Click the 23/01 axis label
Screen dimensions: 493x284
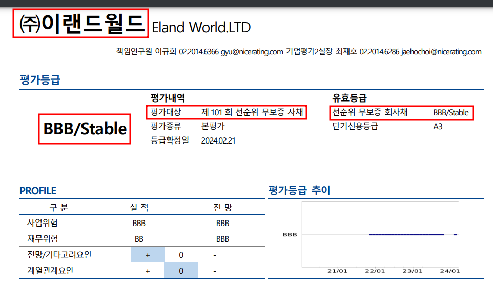tap(413, 271)
